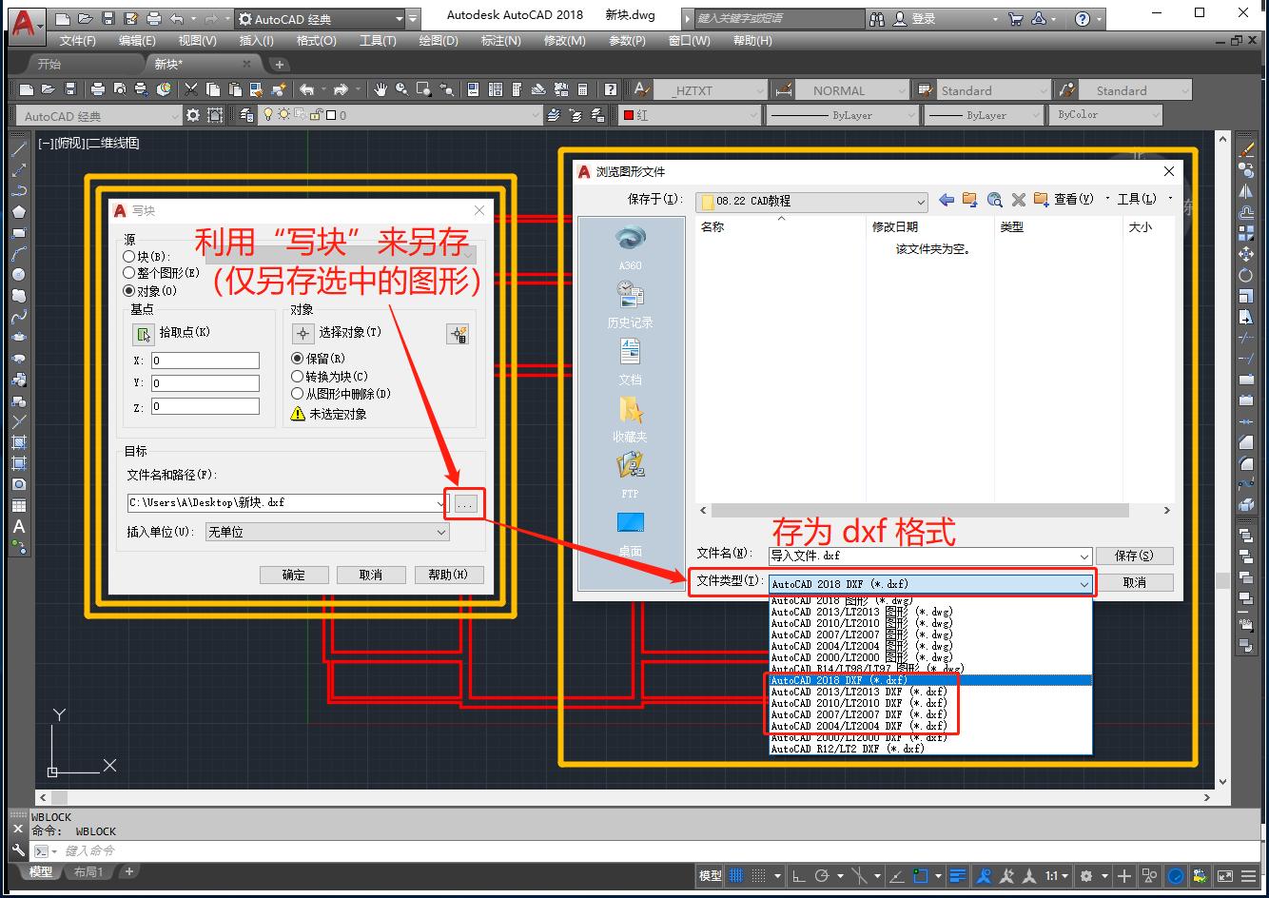Click the Select Objects icon in Write Block dialog
The height and width of the screenshot is (898, 1269).
(x=303, y=334)
